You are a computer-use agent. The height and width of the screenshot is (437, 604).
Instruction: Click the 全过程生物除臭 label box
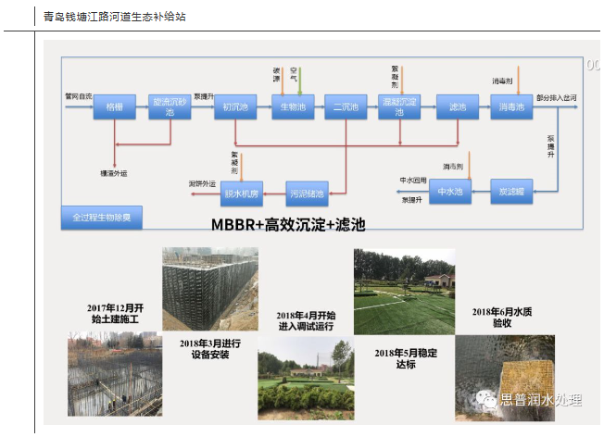coord(102,218)
